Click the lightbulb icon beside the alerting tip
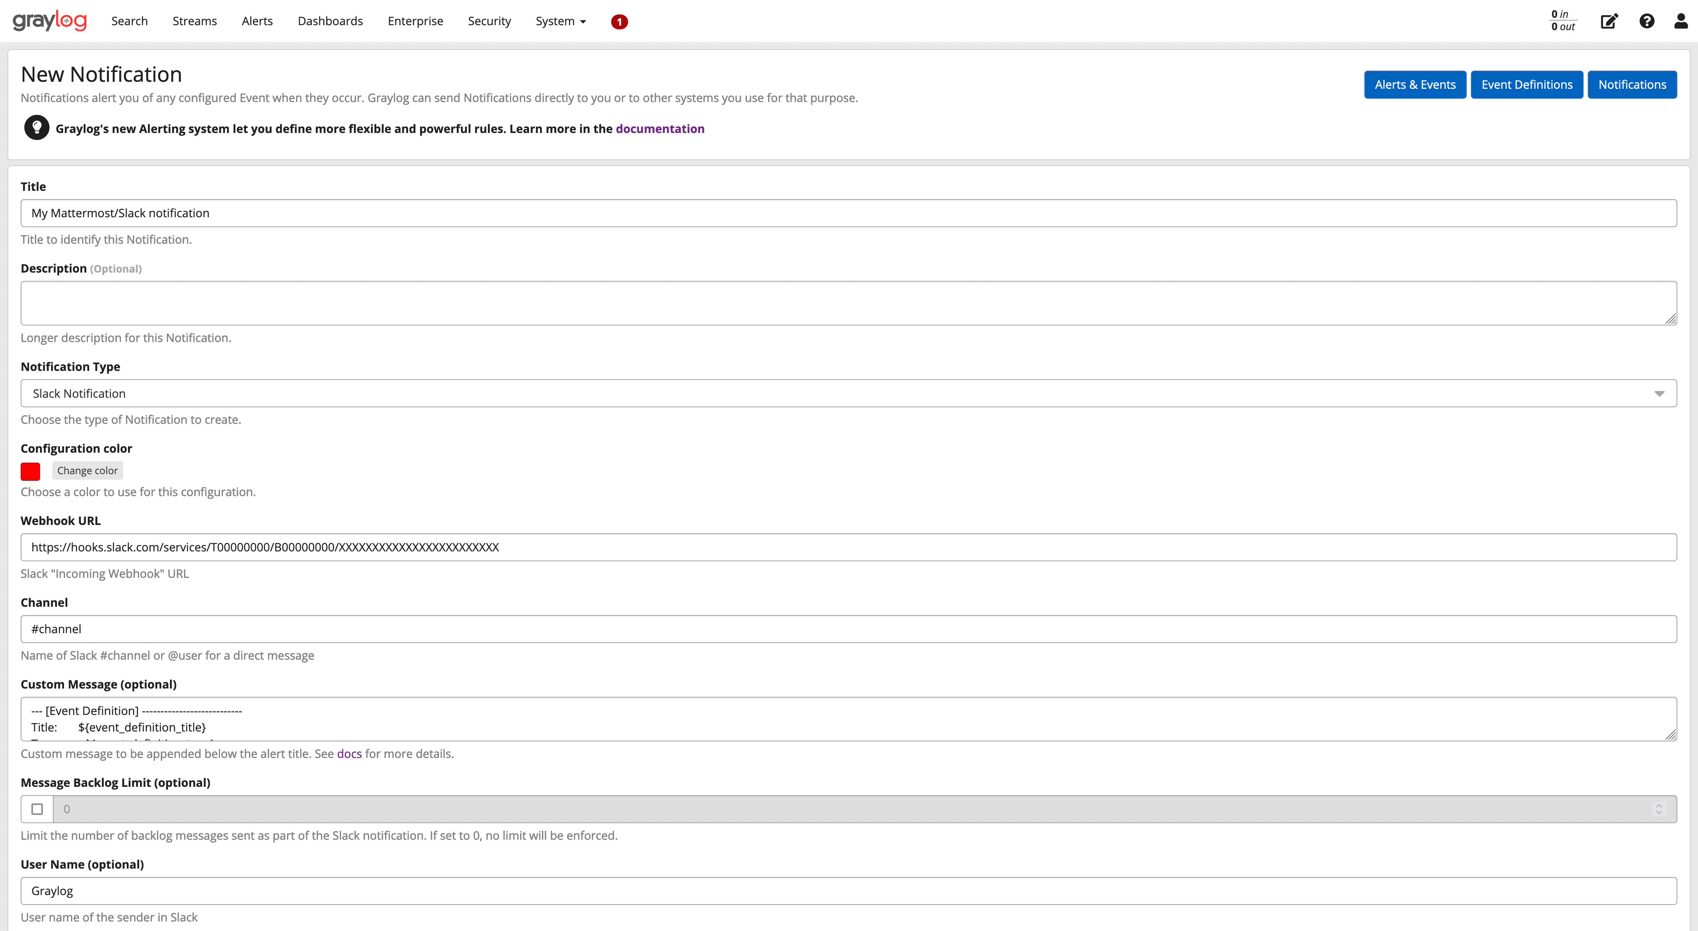This screenshot has height=931, width=1698. pyautogui.click(x=36, y=127)
